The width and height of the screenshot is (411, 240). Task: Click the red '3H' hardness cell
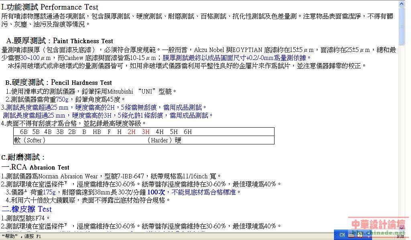pos(145,132)
